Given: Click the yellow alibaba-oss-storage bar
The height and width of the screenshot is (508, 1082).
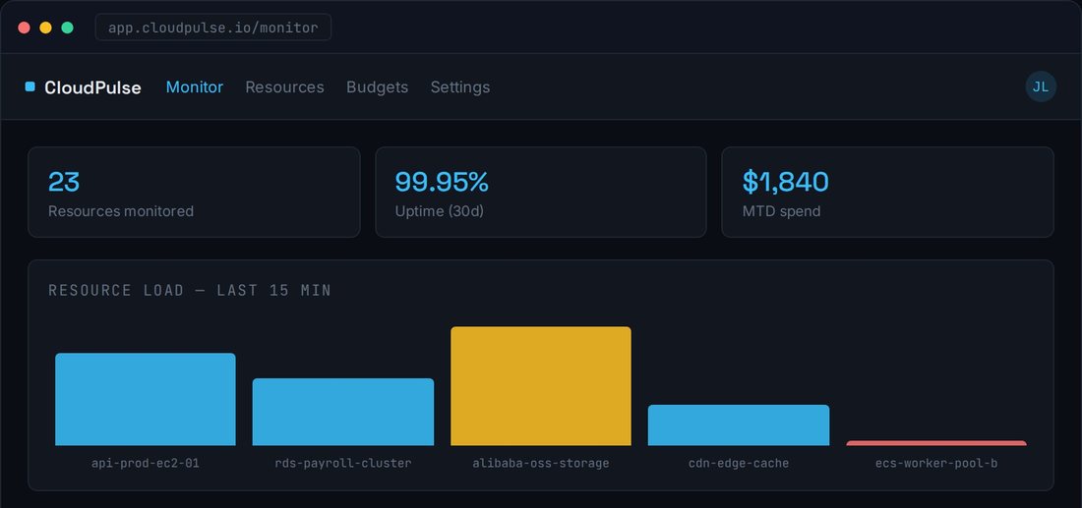Looking at the screenshot, I should [541, 386].
